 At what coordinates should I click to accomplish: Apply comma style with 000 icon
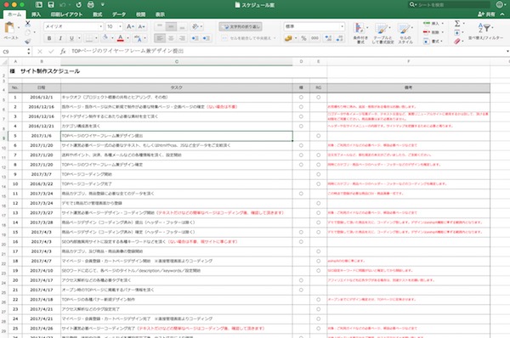click(x=314, y=38)
